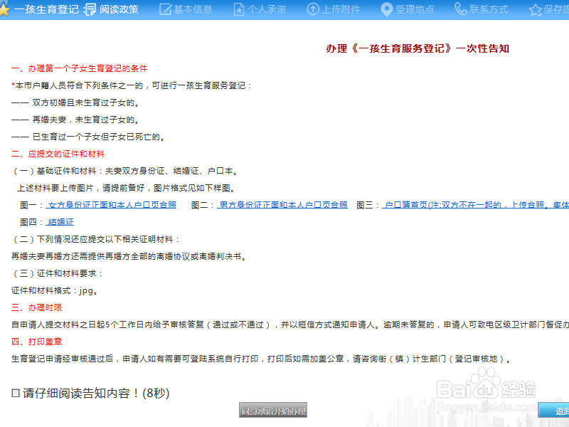Click the line starting 上述材料要上传图片
This screenshot has width=569, height=427.
coord(127,188)
